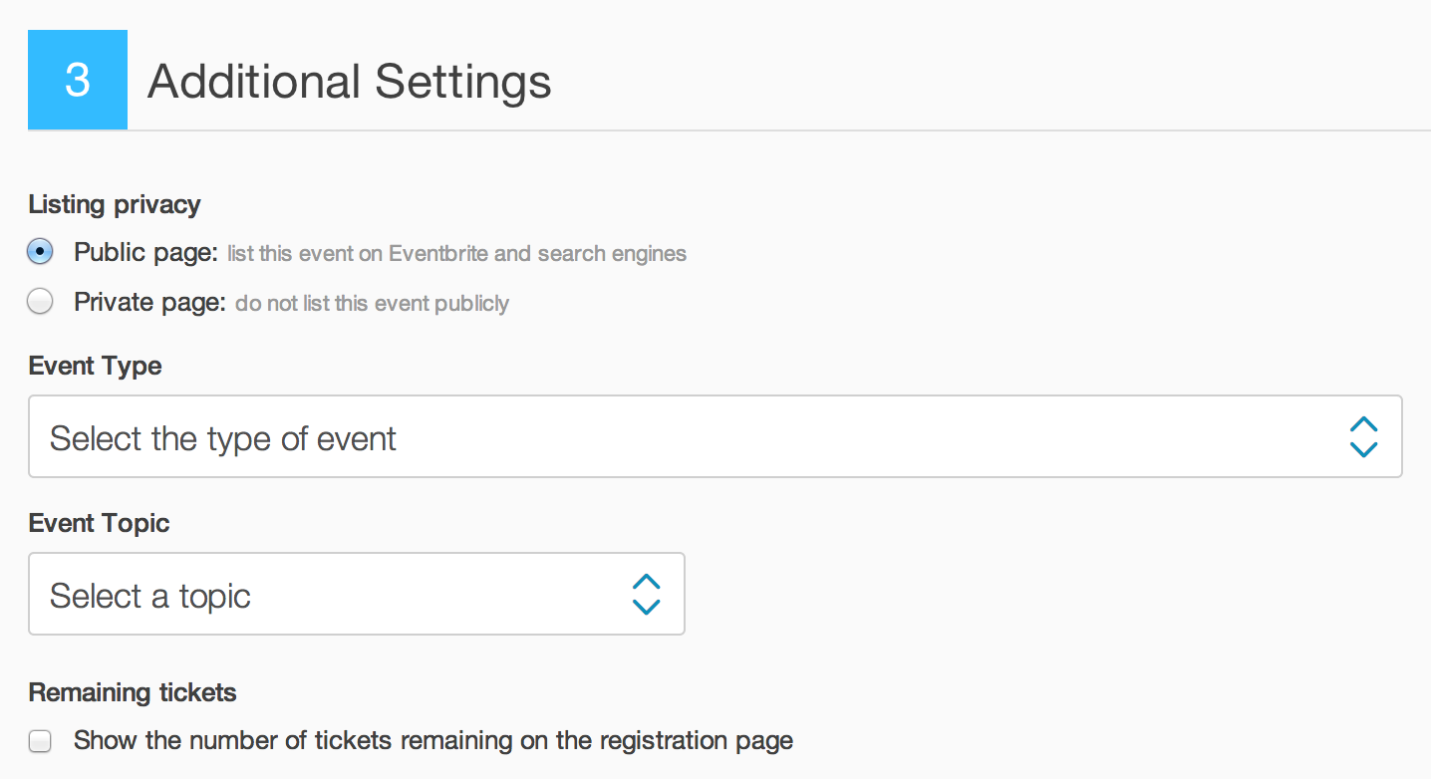Click 'list this event on Eventbrite and search engines'

coord(456,254)
